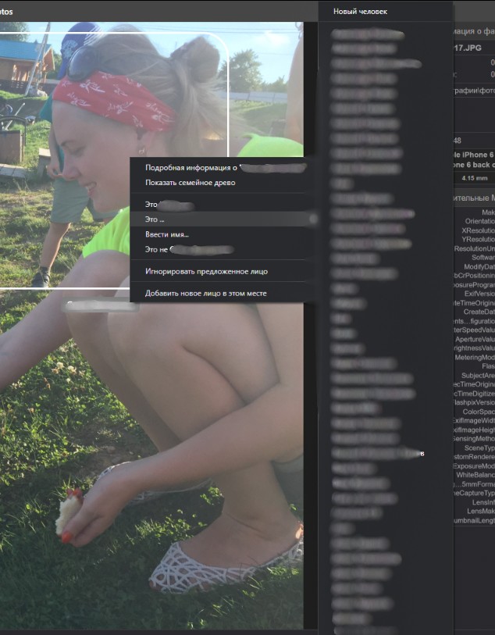The width and height of the screenshot is (495, 635).
Task: Select the 'ExifVersion' metadata row
Action: pyautogui.click(x=479, y=294)
